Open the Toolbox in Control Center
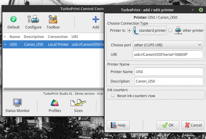Viewport: 206px width, 139px height. (x=53, y=22)
